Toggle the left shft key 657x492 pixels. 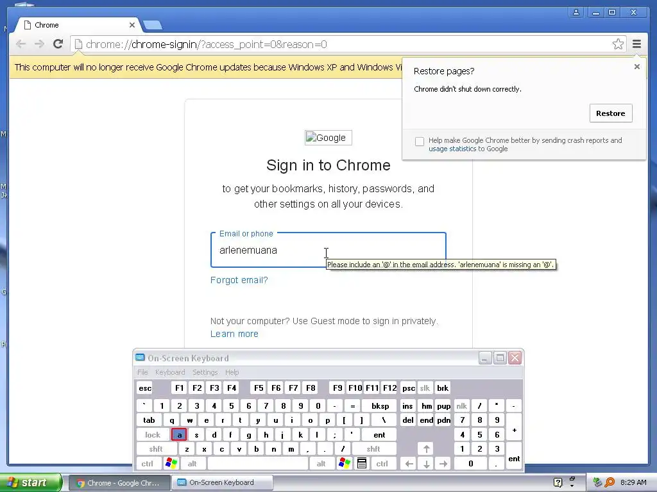[x=156, y=449]
